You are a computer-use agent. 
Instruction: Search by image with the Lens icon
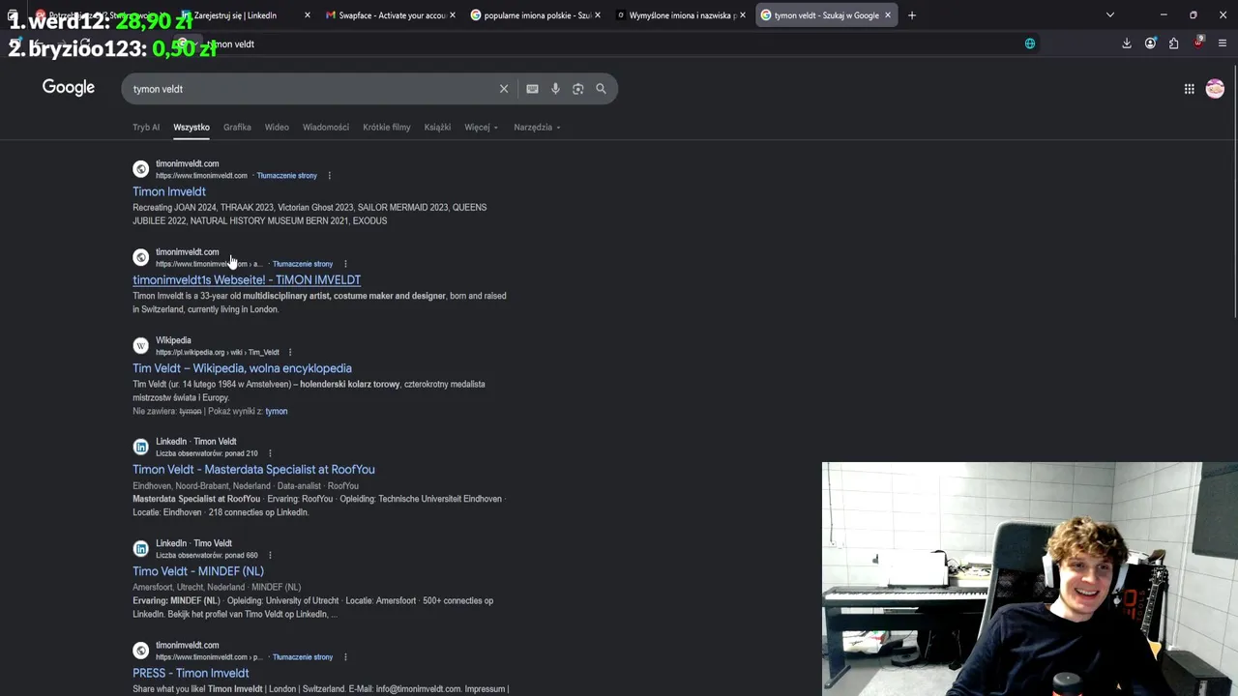coord(577,89)
